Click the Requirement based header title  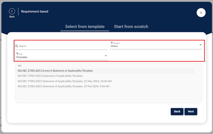[35, 12]
